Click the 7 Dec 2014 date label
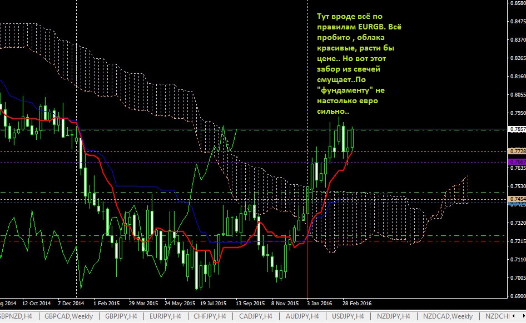The width and height of the screenshot is (526, 323). tap(71, 303)
